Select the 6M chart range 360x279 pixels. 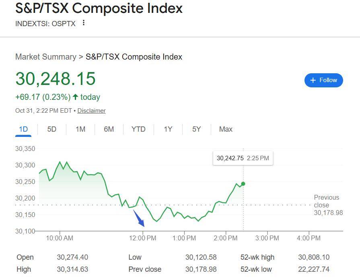(109, 129)
